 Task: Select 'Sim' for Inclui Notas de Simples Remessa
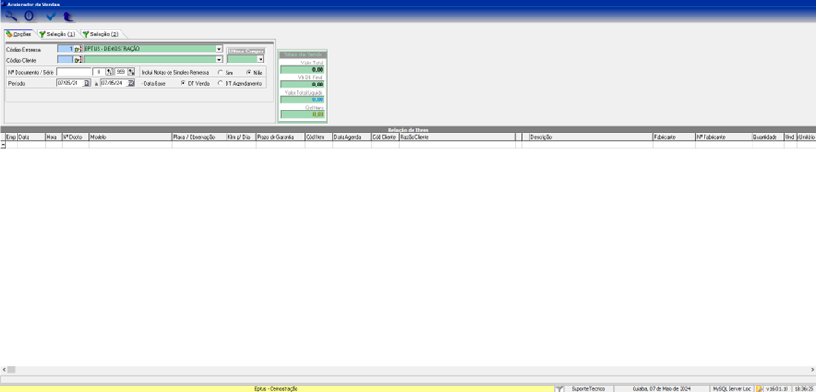click(219, 72)
